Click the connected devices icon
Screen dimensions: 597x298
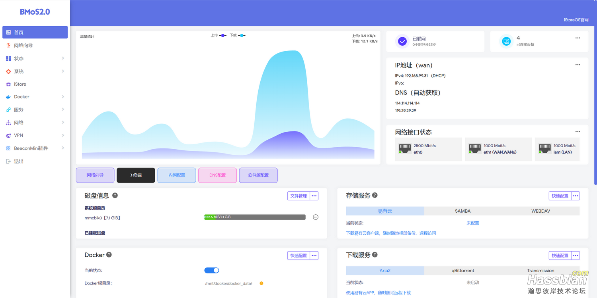tap(506, 41)
